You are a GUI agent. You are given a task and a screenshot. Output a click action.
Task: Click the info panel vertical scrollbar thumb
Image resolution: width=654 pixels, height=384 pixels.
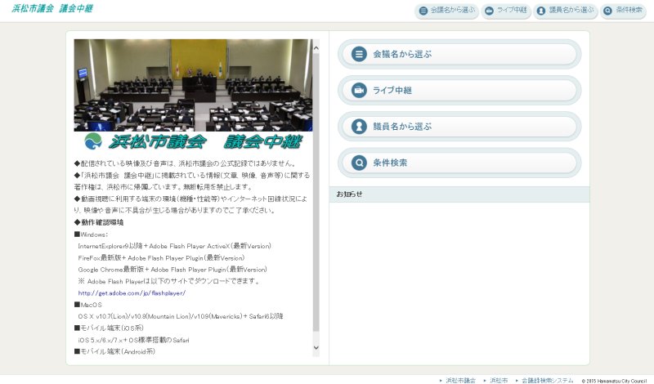316,192
